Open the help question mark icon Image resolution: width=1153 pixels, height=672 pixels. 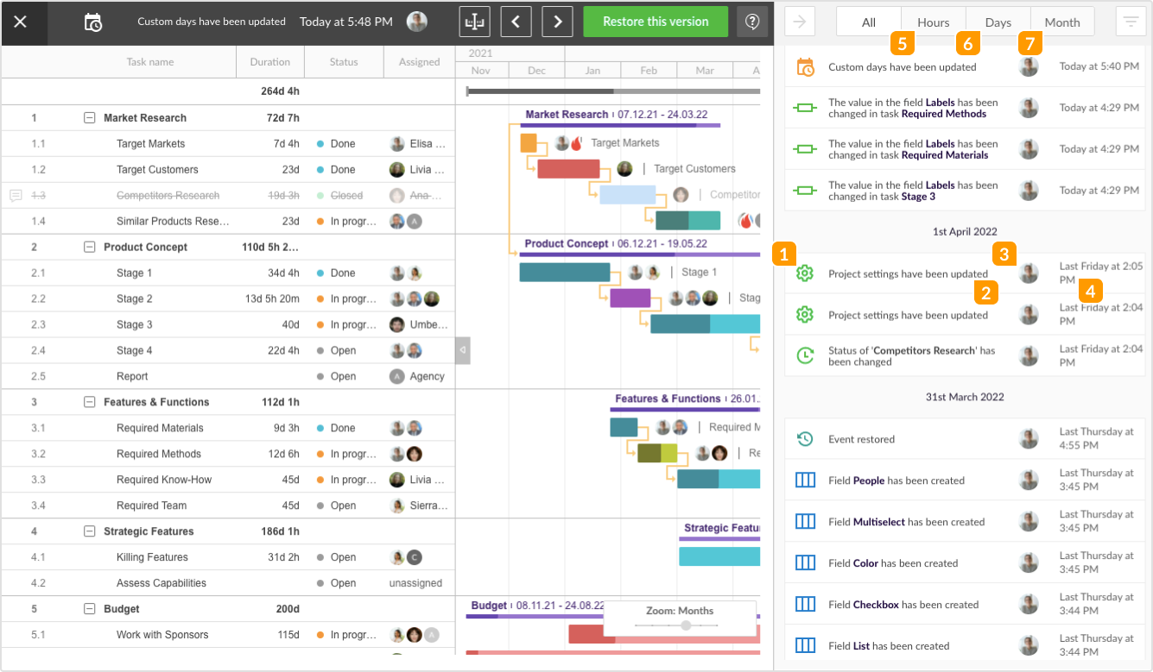pyautogui.click(x=752, y=22)
